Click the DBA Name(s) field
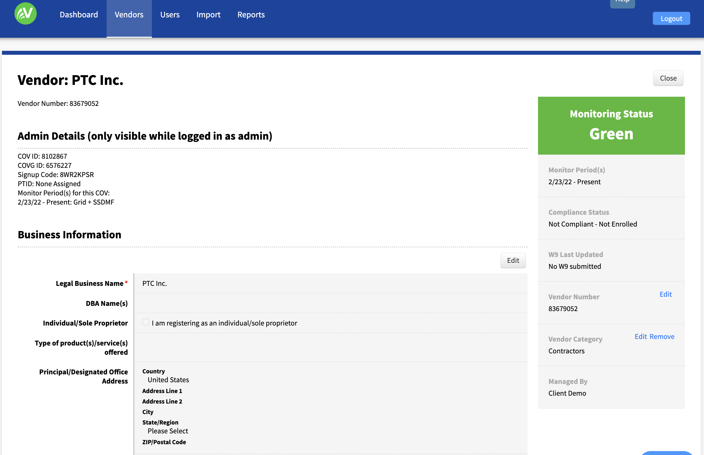Image resolution: width=704 pixels, height=455 pixels. click(330, 304)
